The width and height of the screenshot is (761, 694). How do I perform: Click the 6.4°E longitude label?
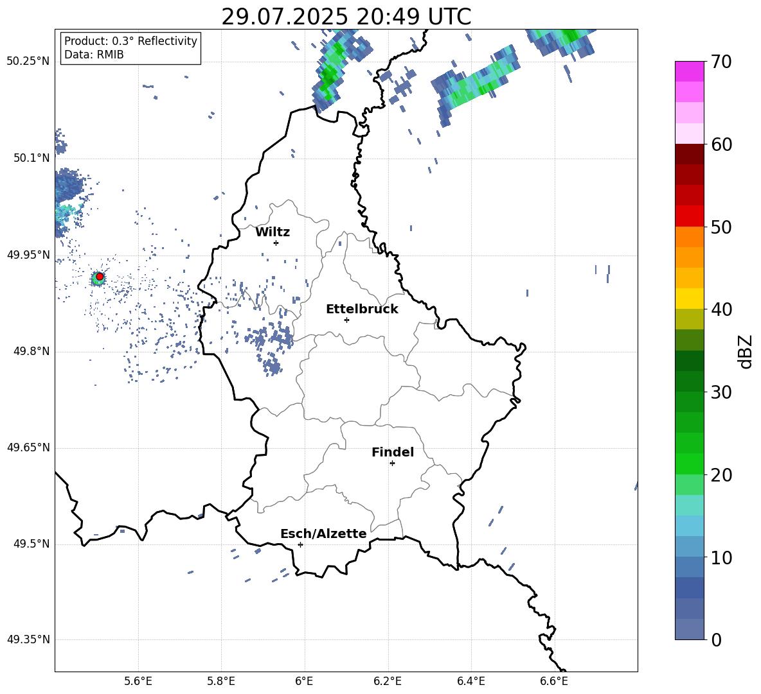[x=470, y=682]
